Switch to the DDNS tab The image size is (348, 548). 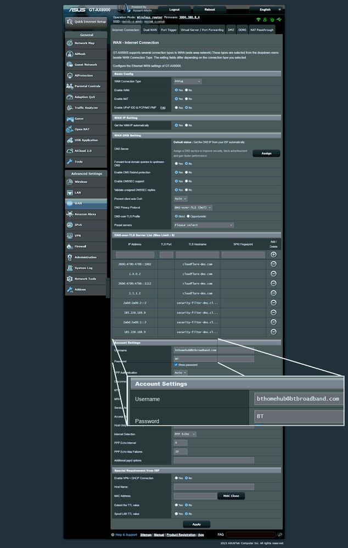click(x=242, y=30)
